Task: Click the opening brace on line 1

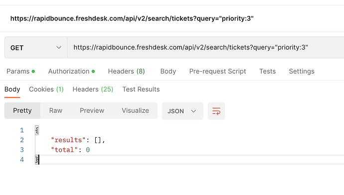Action: tap(37, 130)
